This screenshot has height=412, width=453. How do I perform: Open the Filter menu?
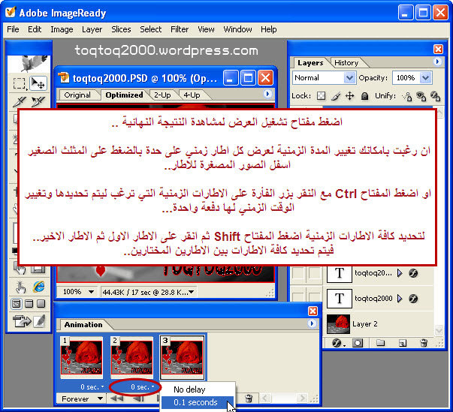(x=180, y=29)
